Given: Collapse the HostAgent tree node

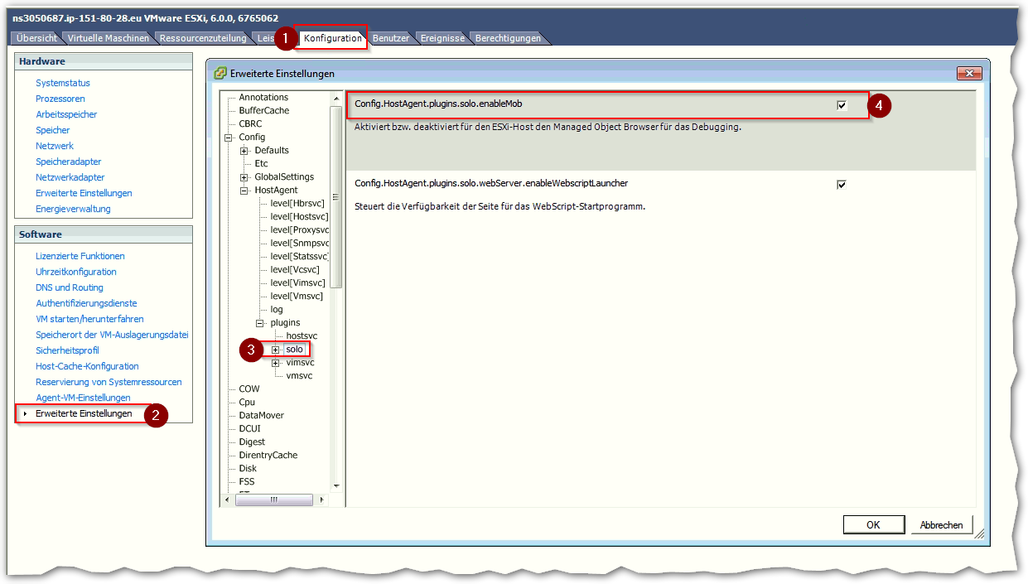Looking at the screenshot, I should (244, 191).
